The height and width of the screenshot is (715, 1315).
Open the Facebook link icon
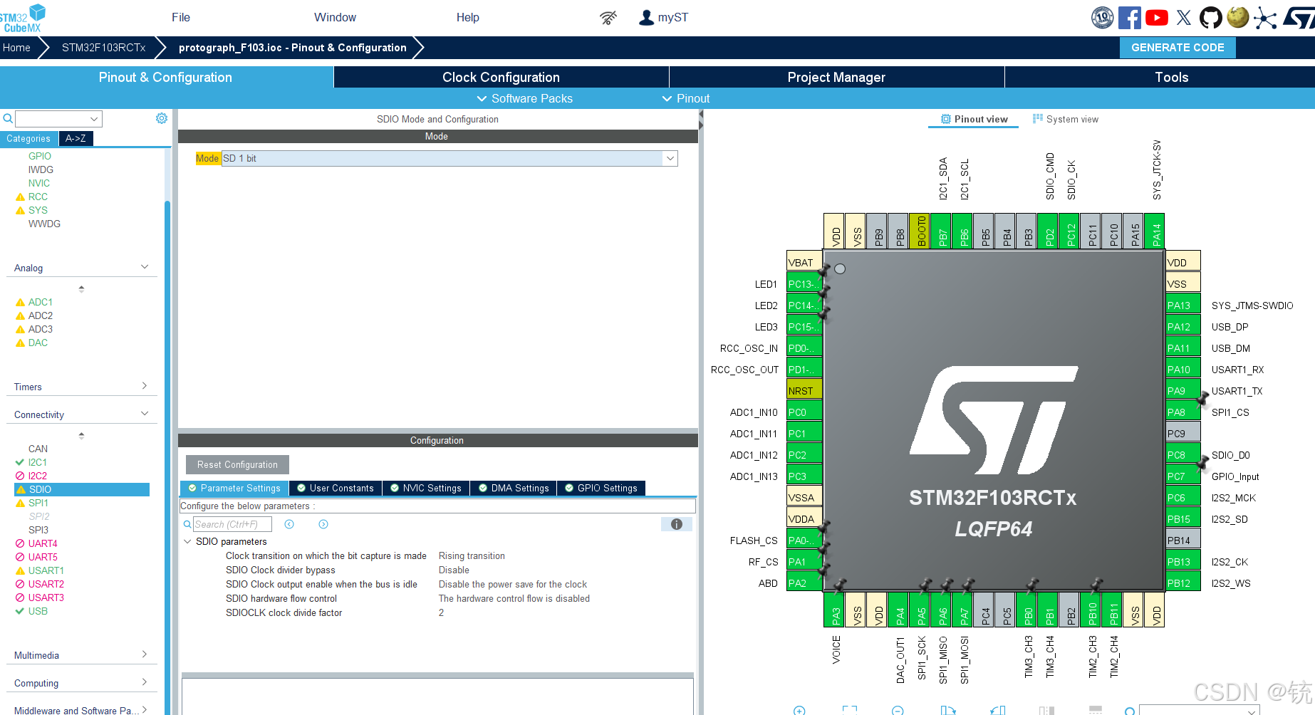[x=1129, y=18]
